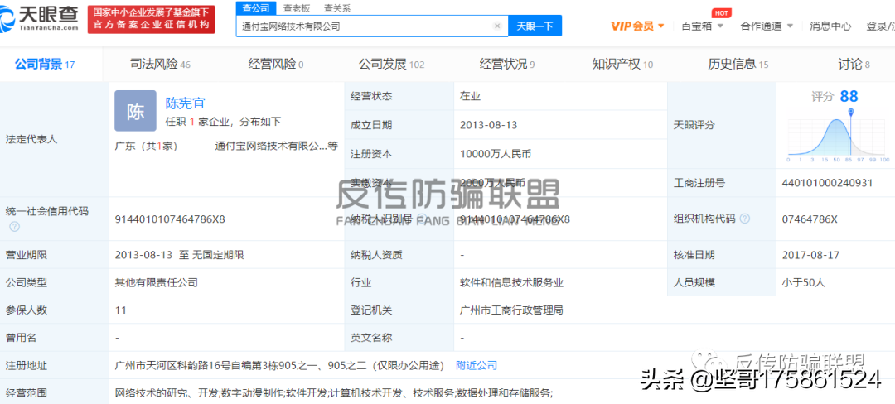Clear search text with the X icon
The image size is (895, 404).
496,26
